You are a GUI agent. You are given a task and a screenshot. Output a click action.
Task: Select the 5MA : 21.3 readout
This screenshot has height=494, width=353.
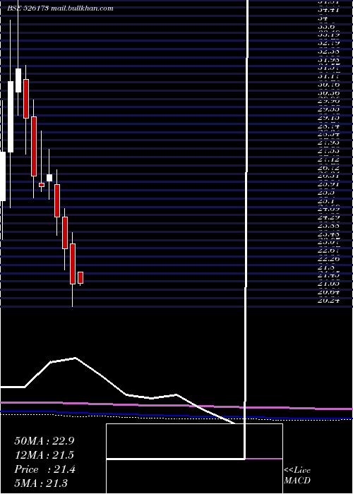pos(40,483)
